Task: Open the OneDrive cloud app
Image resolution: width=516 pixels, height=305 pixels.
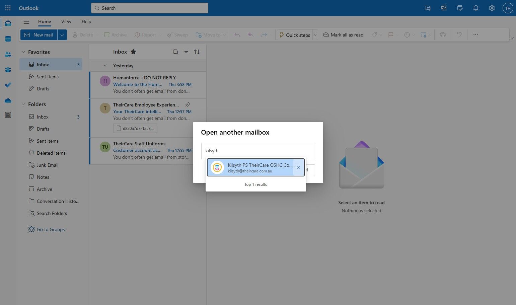Action: 8,100
